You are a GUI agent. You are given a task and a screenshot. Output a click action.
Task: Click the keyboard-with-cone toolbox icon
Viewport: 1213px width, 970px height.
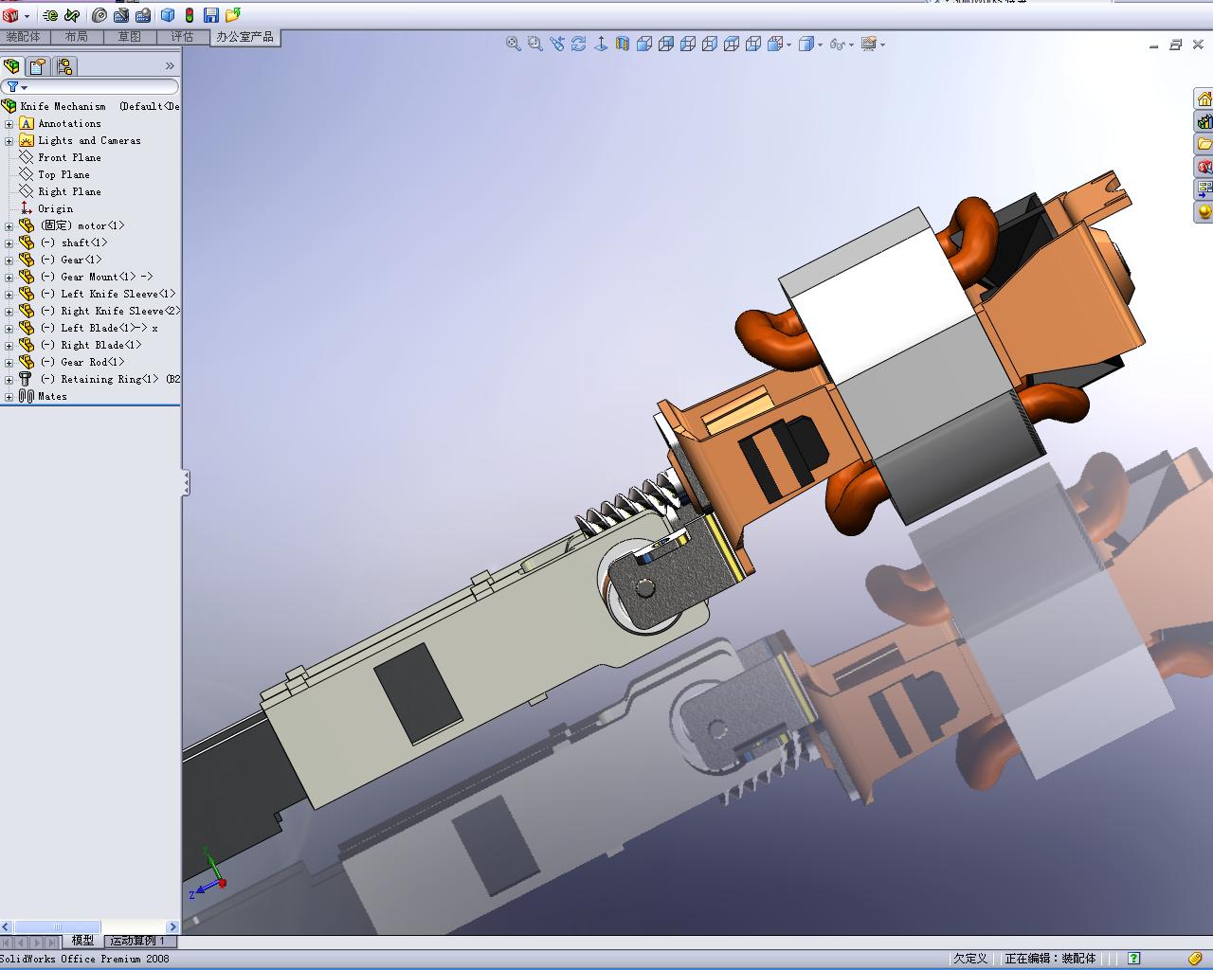(x=121, y=15)
